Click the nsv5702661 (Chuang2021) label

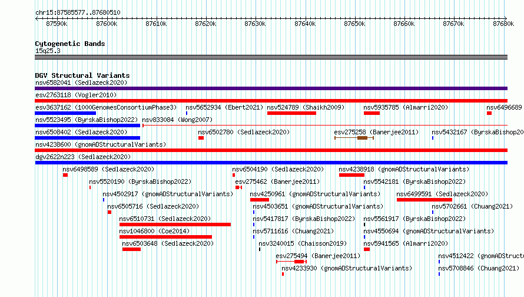point(472,206)
